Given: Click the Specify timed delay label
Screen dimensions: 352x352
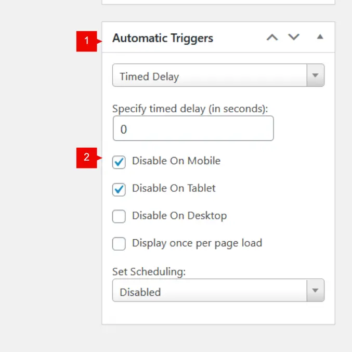Looking at the screenshot, I should tap(190, 109).
